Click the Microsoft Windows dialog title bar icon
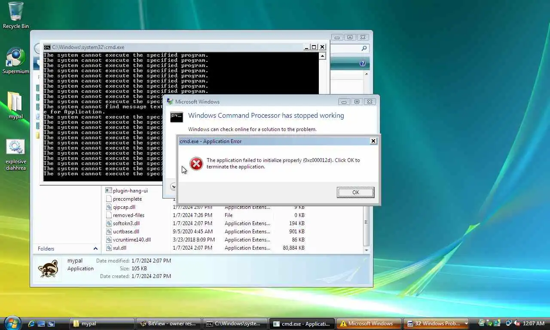 click(x=170, y=102)
